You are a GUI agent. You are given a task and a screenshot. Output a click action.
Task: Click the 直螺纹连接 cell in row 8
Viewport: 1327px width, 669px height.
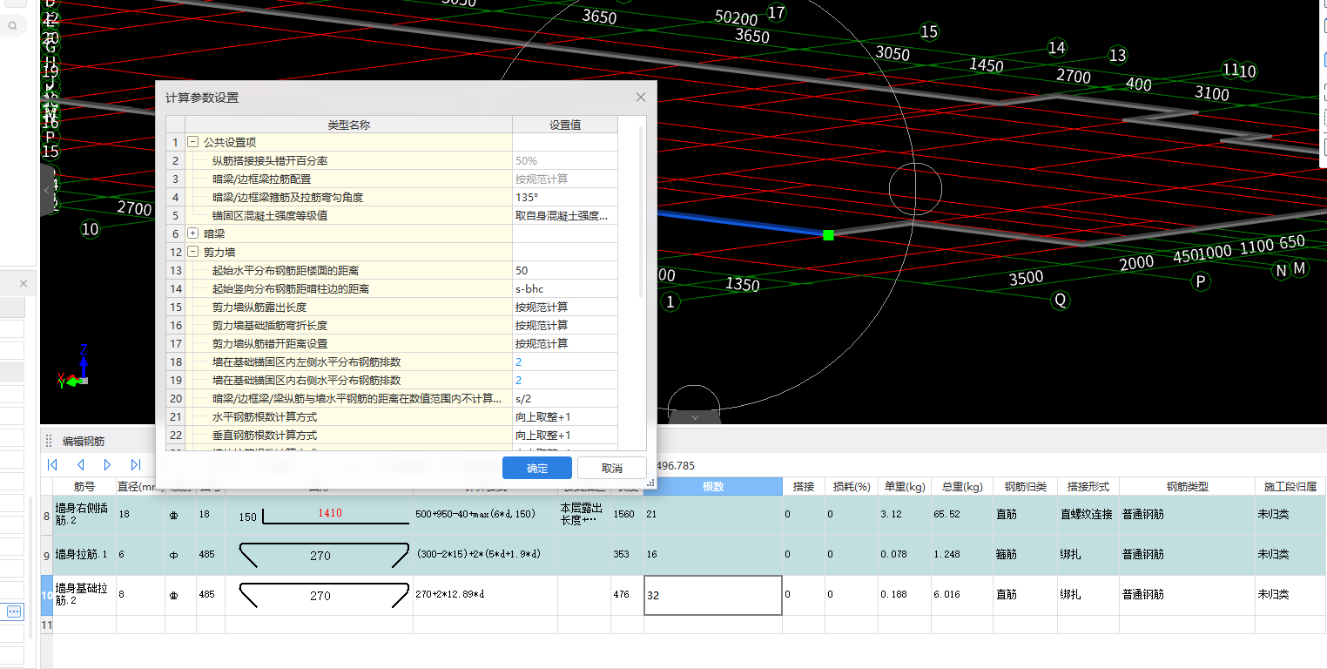click(x=1088, y=515)
